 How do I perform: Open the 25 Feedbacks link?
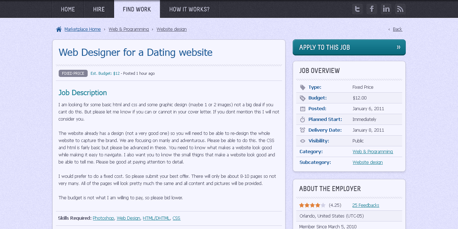(365, 205)
